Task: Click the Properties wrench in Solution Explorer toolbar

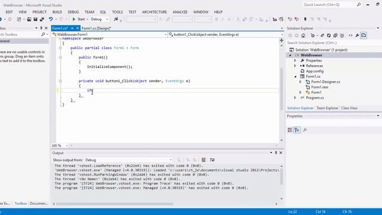Action: pyautogui.click(x=357, y=35)
